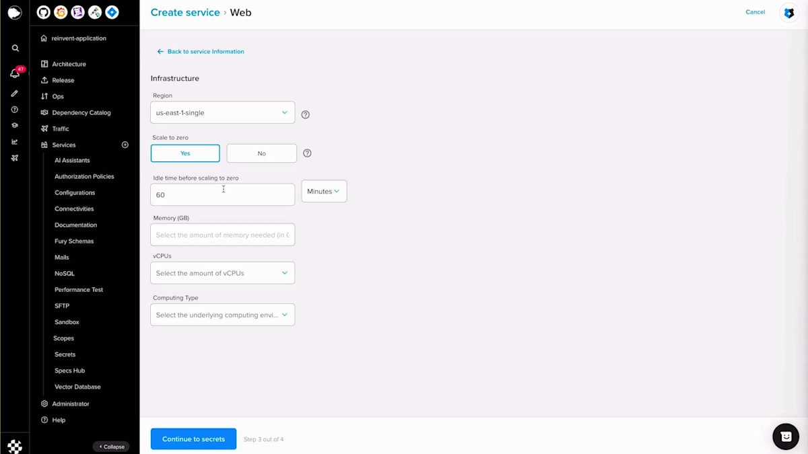Open the Grafana integration icon
Image resolution: width=808 pixels, height=454 pixels.
pyautogui.click(x=61, y=12)
